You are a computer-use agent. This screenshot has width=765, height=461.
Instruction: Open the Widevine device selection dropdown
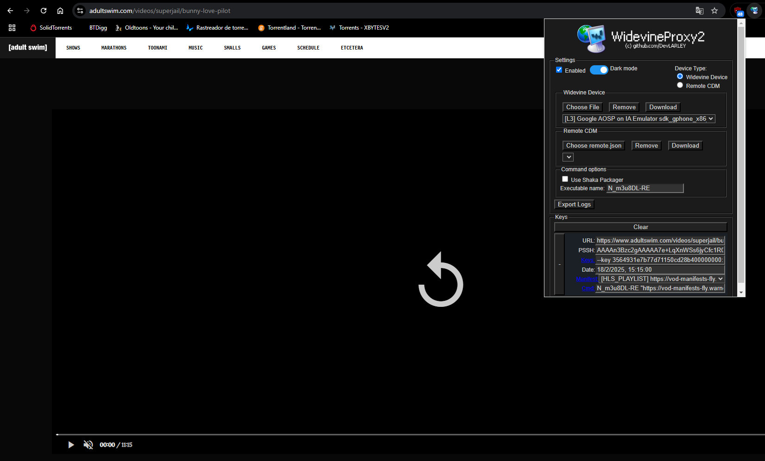click(x=639, y=119)
